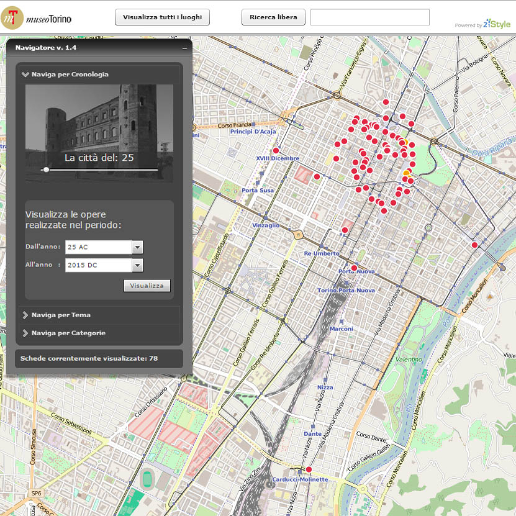This screenshot has width=516, height=516.
Task: Click the Ricerca libera button
Action: (273, 17)
